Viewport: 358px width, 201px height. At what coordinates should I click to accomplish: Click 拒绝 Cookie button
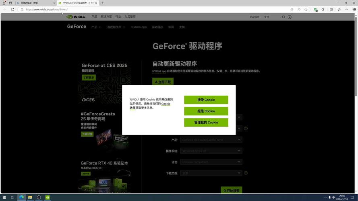point(206,111)
